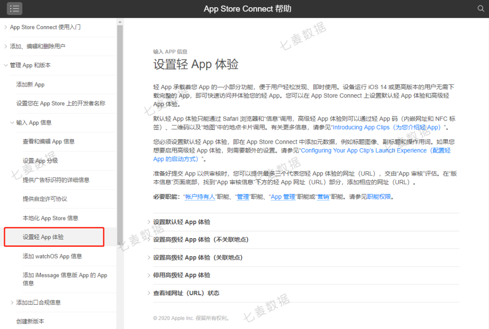Open 添加出口合规信息 sidebar item

(38, 302)
